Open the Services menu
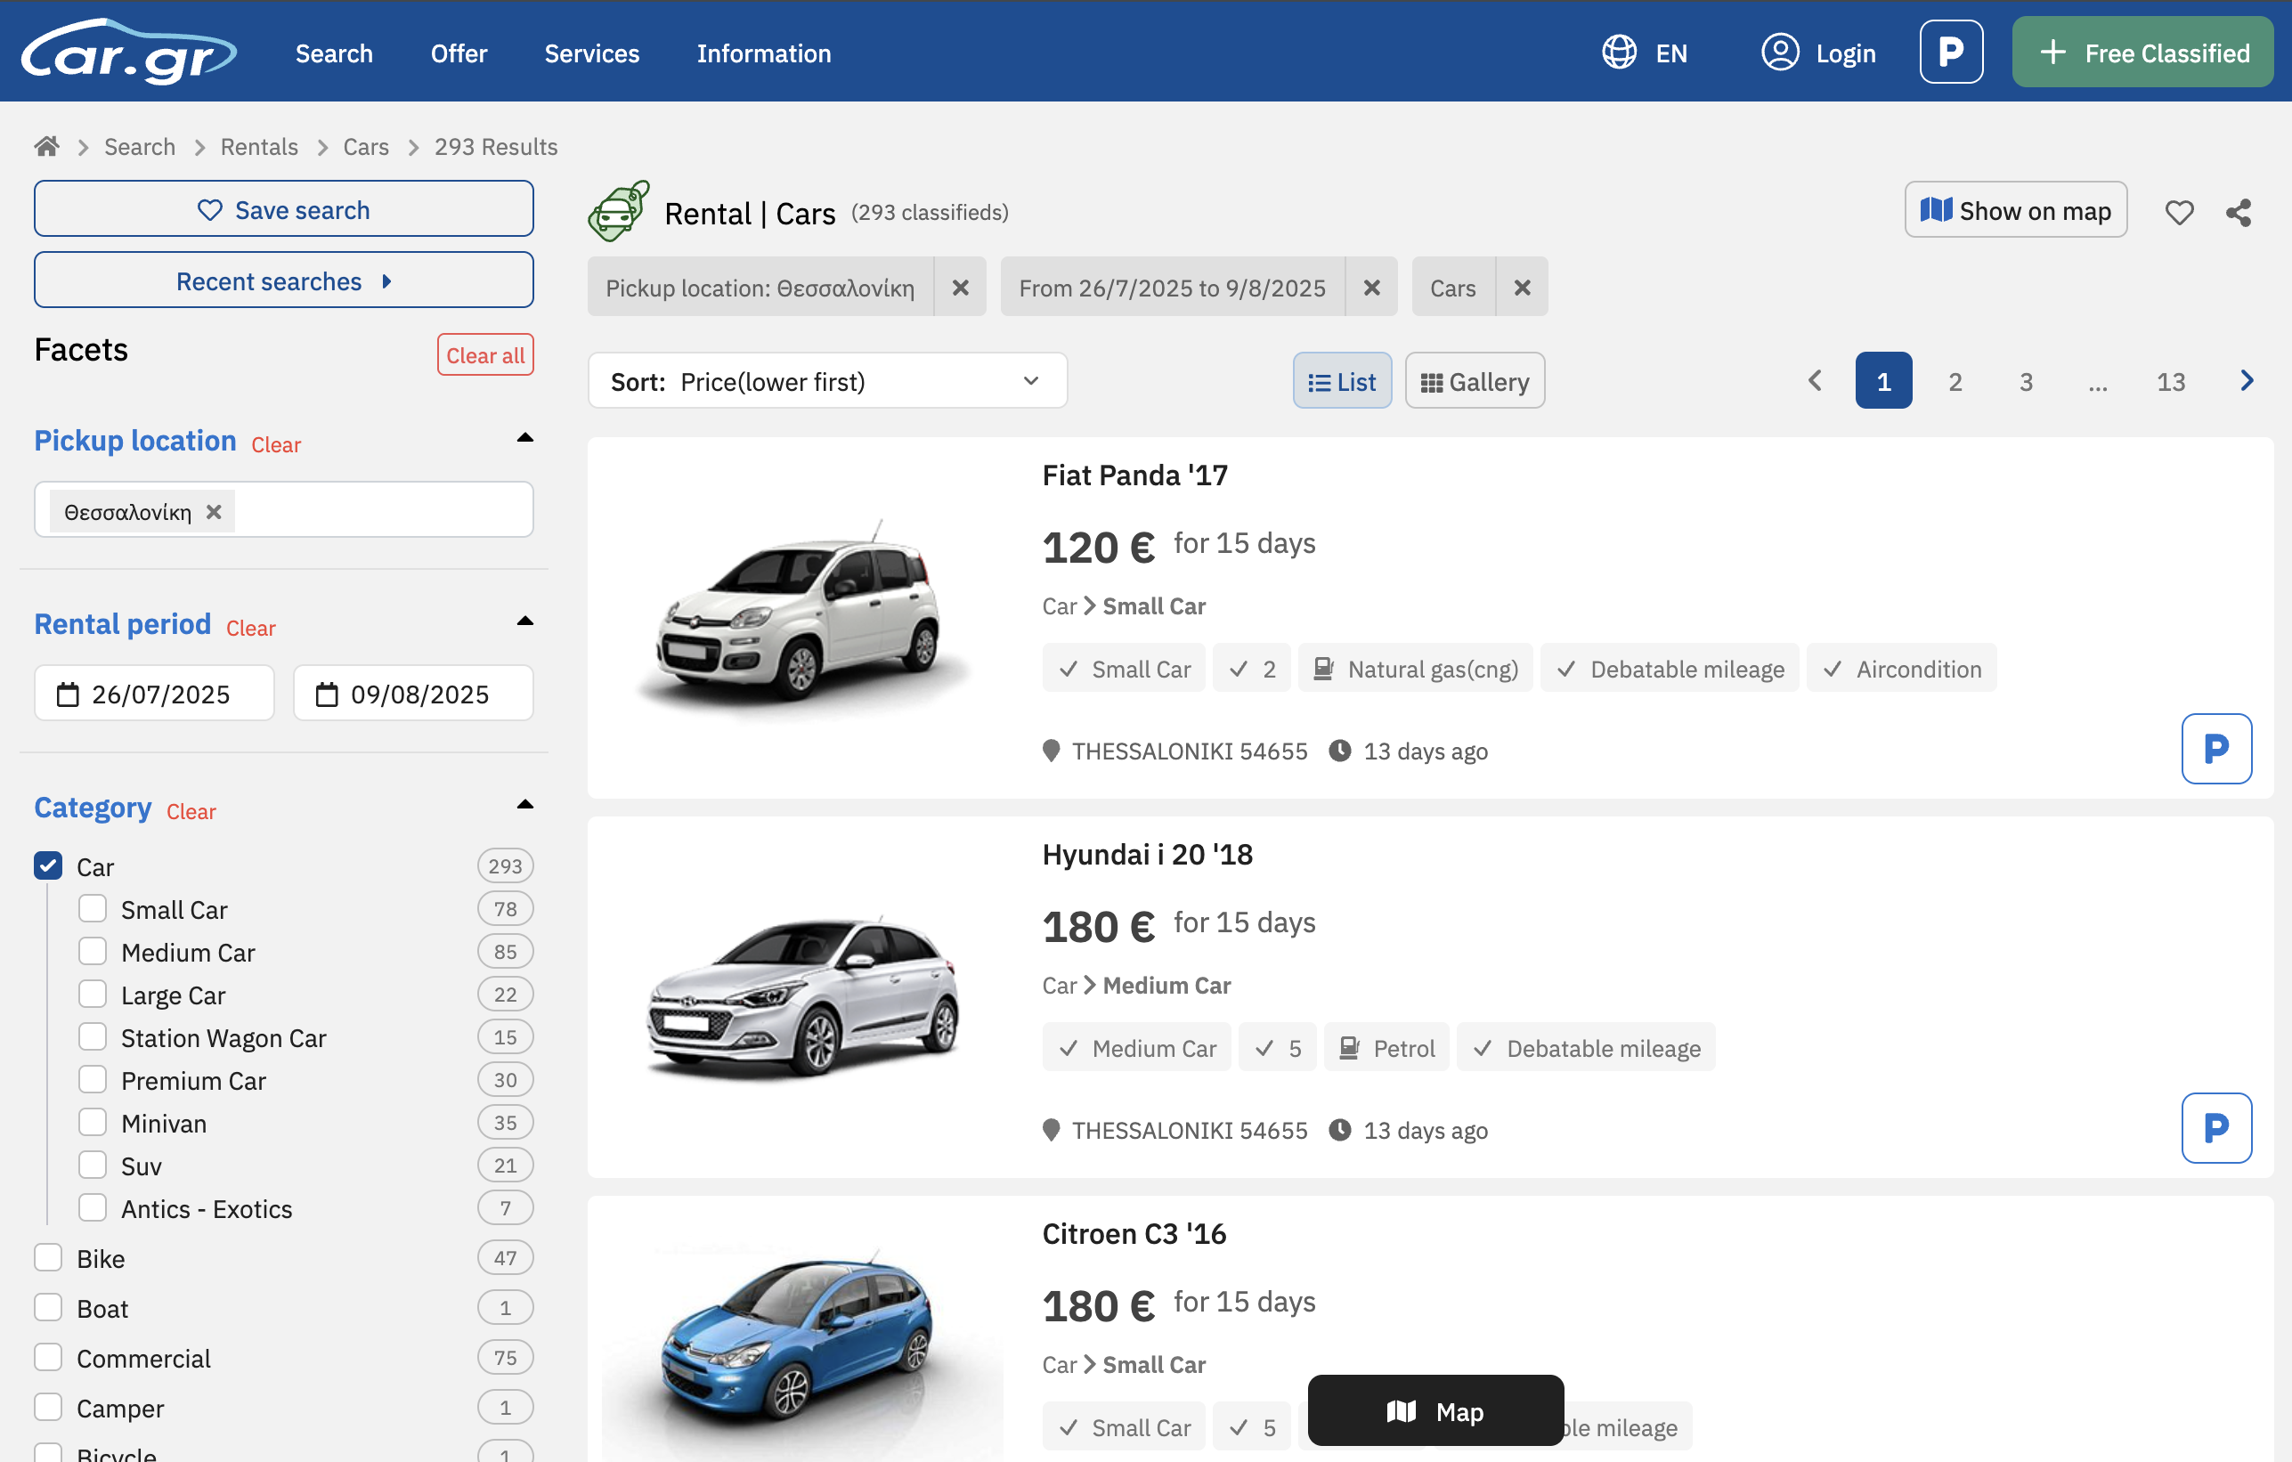2292x1462 pixels. [591, 53]
